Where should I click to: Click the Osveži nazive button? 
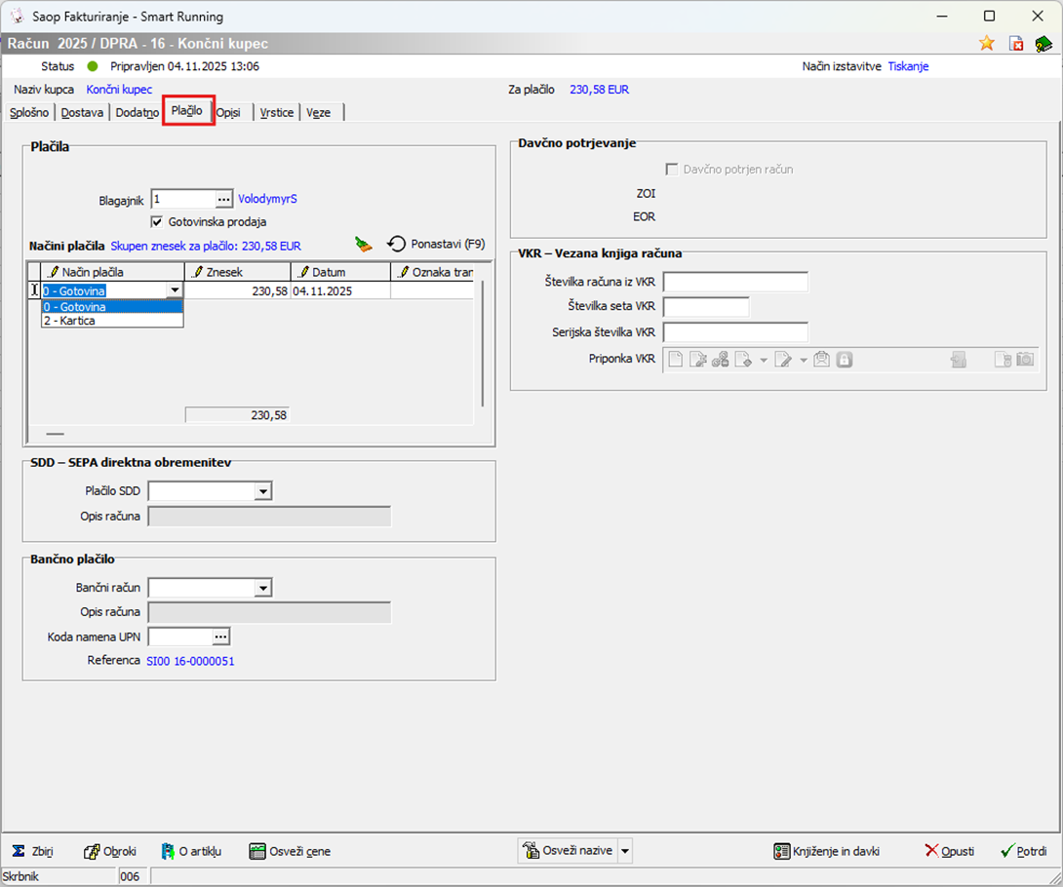pyautogui.click(x=569, y=850)
